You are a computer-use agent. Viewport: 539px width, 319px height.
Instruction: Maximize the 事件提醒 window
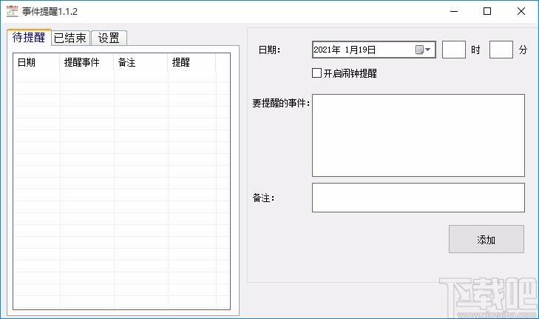(487, 11)
